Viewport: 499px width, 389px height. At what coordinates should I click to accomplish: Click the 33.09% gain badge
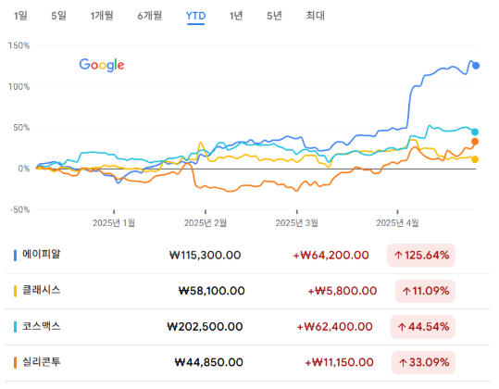pyautogui.click(x=424, y=362)
